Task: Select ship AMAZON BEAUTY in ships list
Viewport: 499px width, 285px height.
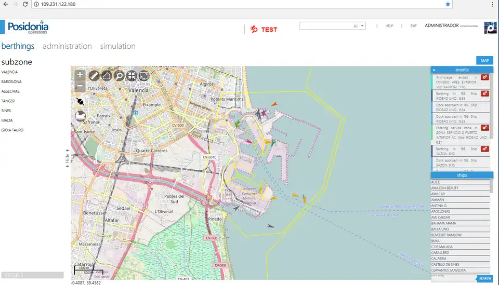Action: 445,188
